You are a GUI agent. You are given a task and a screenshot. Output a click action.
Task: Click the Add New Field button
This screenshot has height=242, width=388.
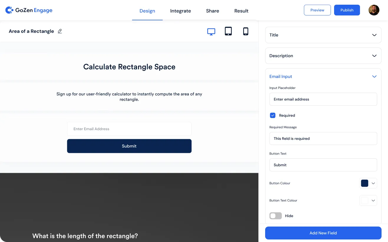pos(323,233)
